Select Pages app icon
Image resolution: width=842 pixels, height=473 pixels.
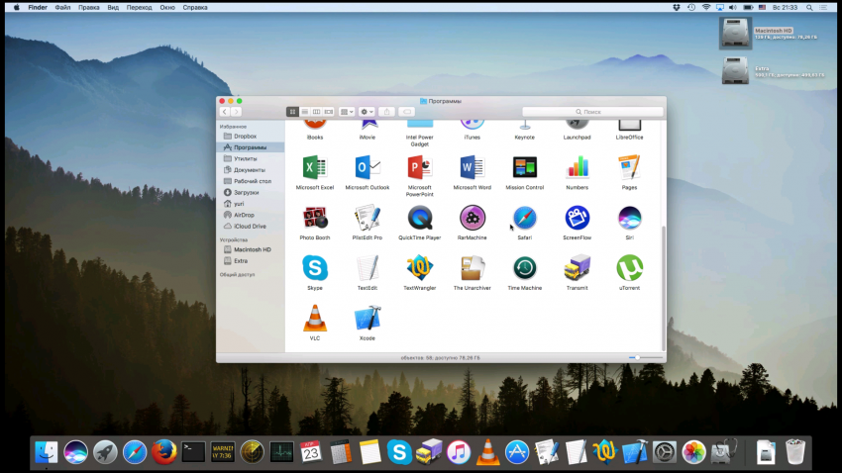click(629, 168)
